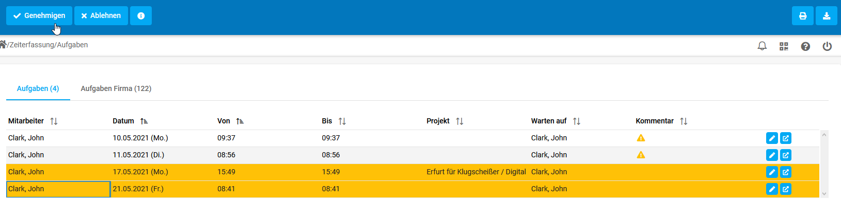Select date cell 10.05.2021 (Mo.)

[163, 138]
